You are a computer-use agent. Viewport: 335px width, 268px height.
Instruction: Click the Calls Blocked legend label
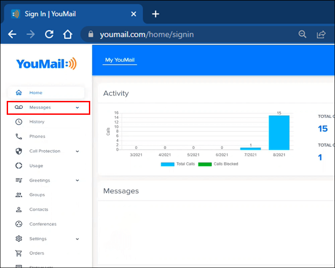226,164
